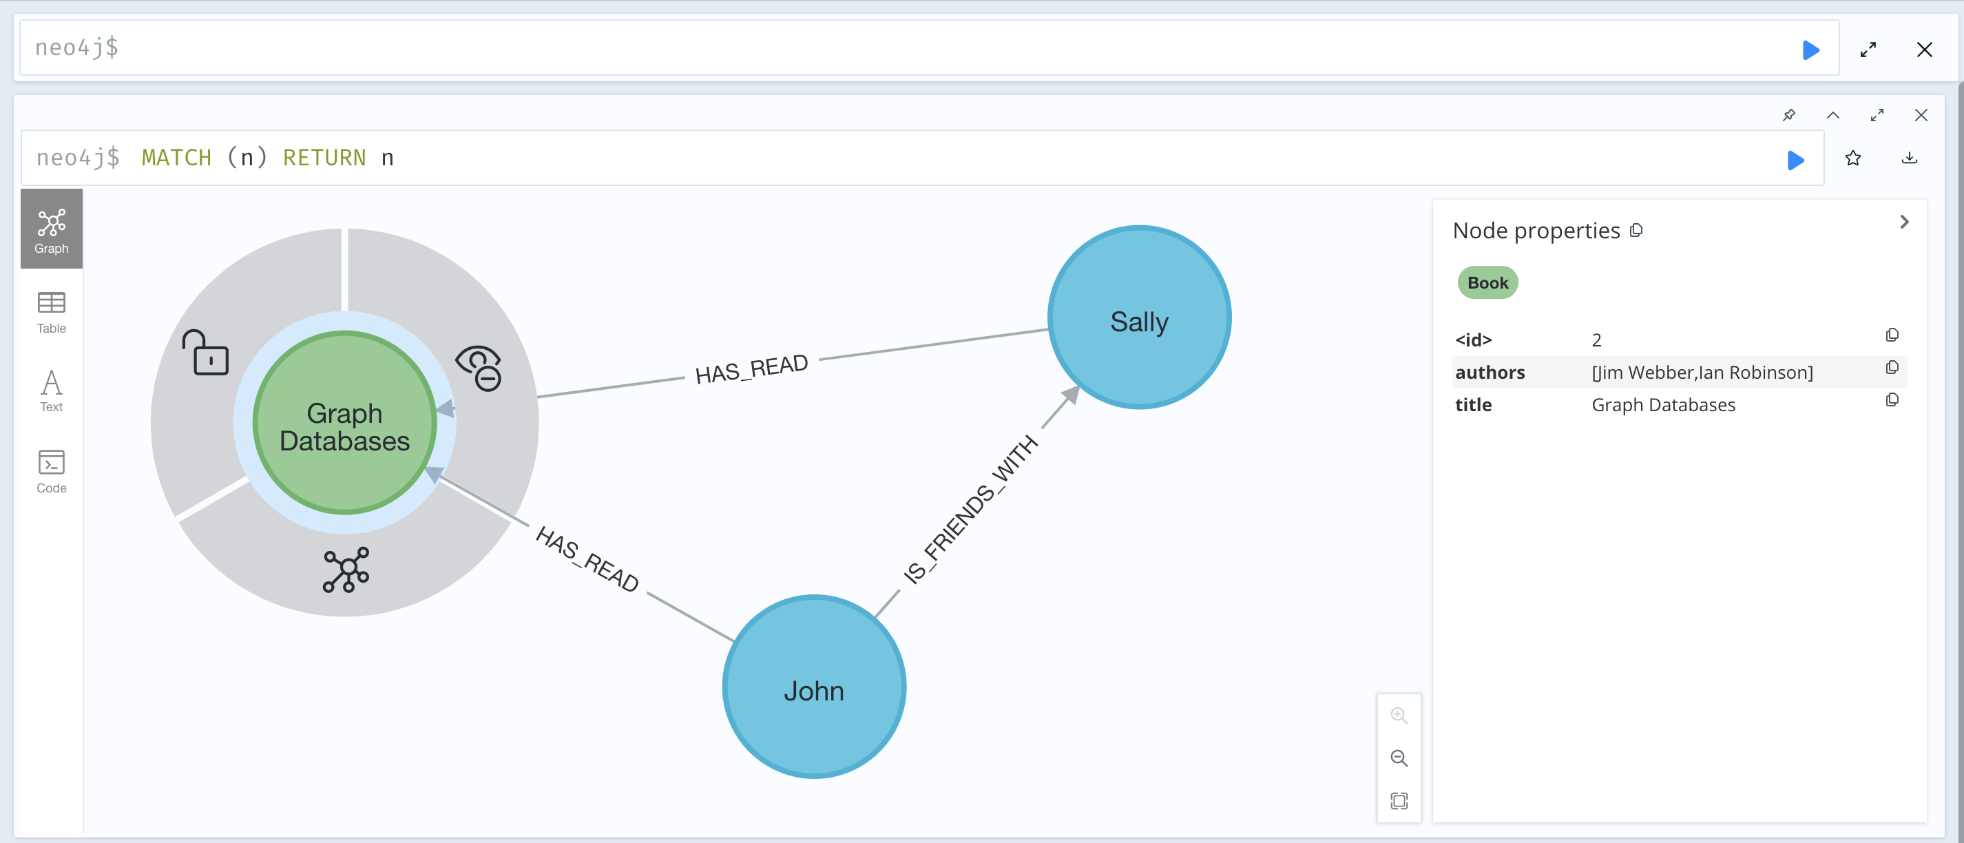The width and height of the screenshot is (1964, 843).
Task: Close the MATCH query result frame
Action: (1921, 115)
